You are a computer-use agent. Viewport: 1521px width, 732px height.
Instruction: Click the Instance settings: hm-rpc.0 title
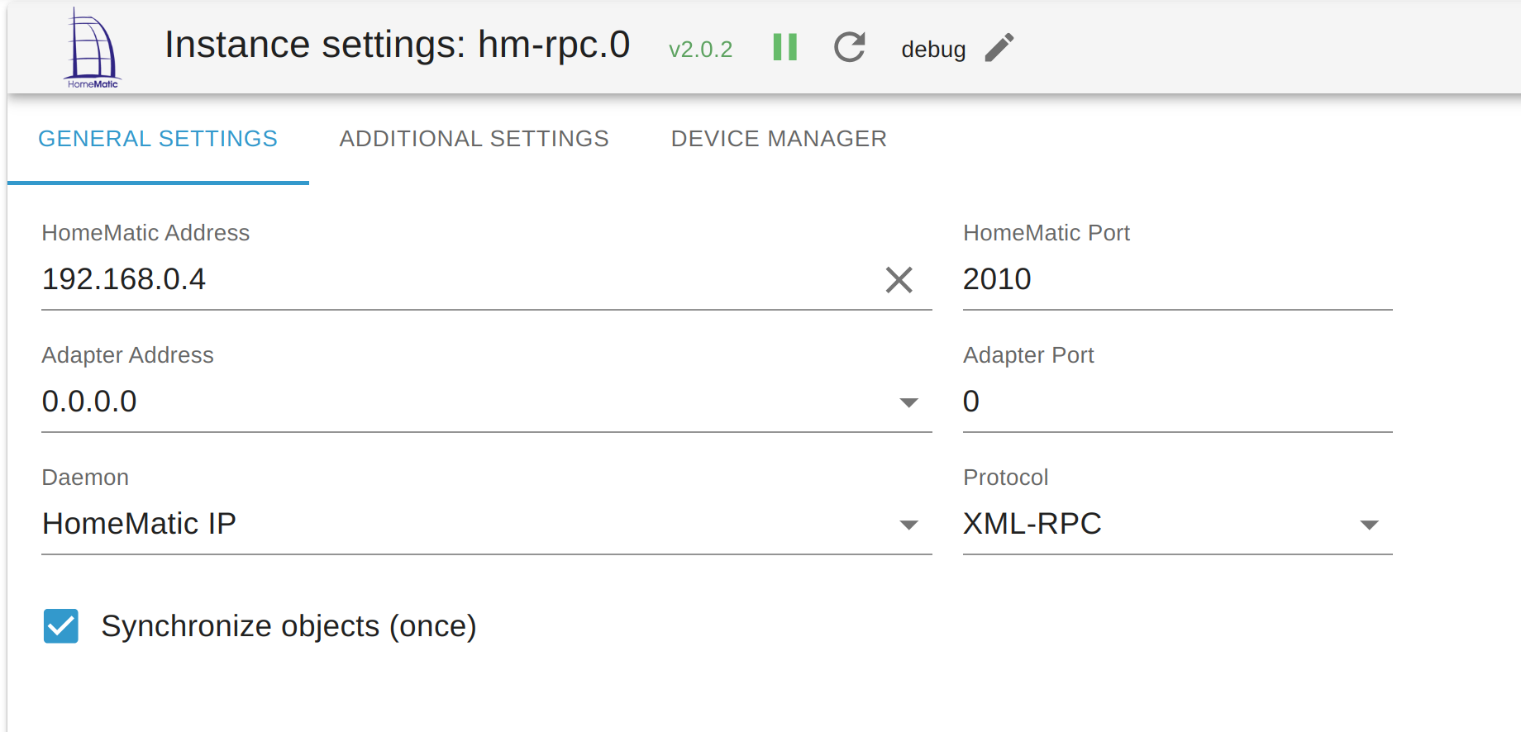tap(397, 45)
